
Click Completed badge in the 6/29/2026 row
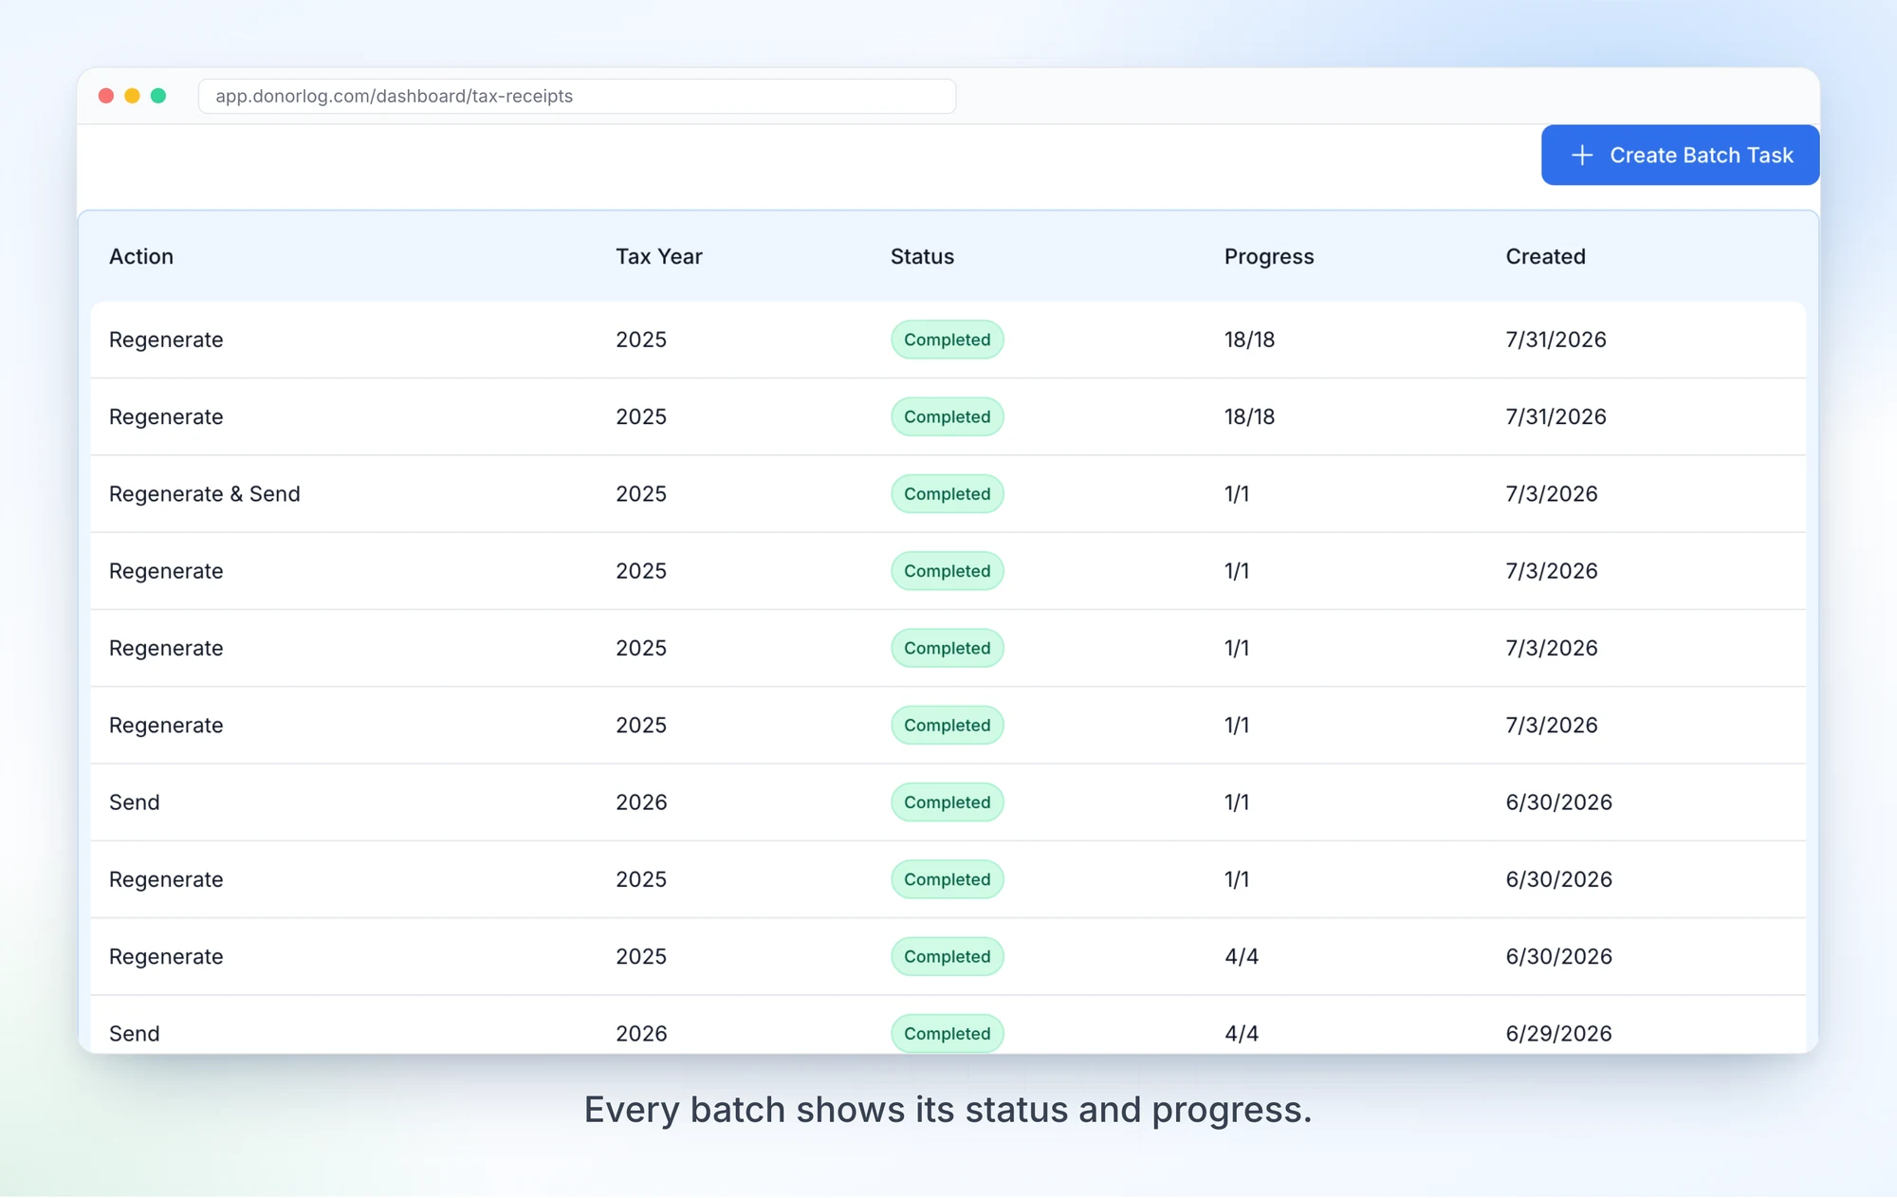point(947,1034)
